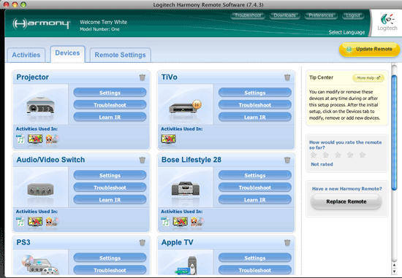The height and width of the screenshot is (278, 402).
Task: Delete the Projector device with trash icon
Action: (x=143, y=77)
